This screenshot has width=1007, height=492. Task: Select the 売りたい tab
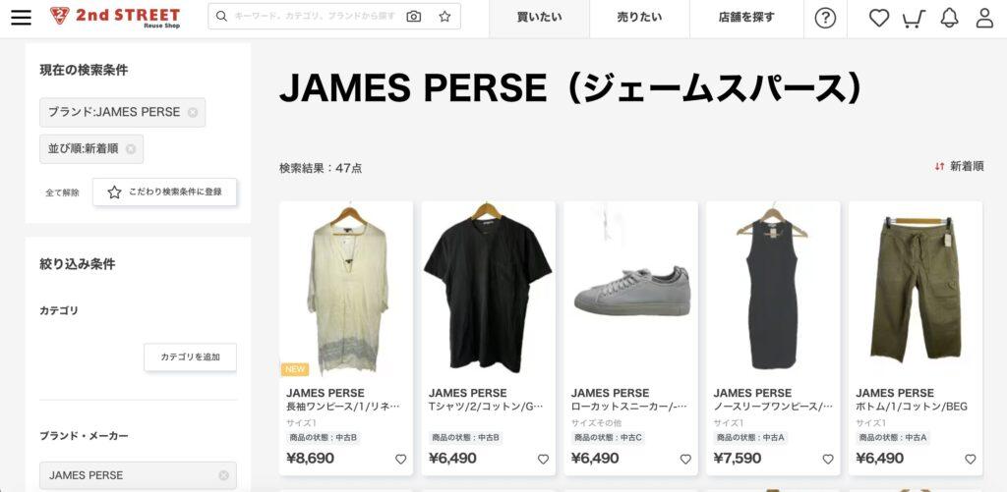[x=639, y=19]
